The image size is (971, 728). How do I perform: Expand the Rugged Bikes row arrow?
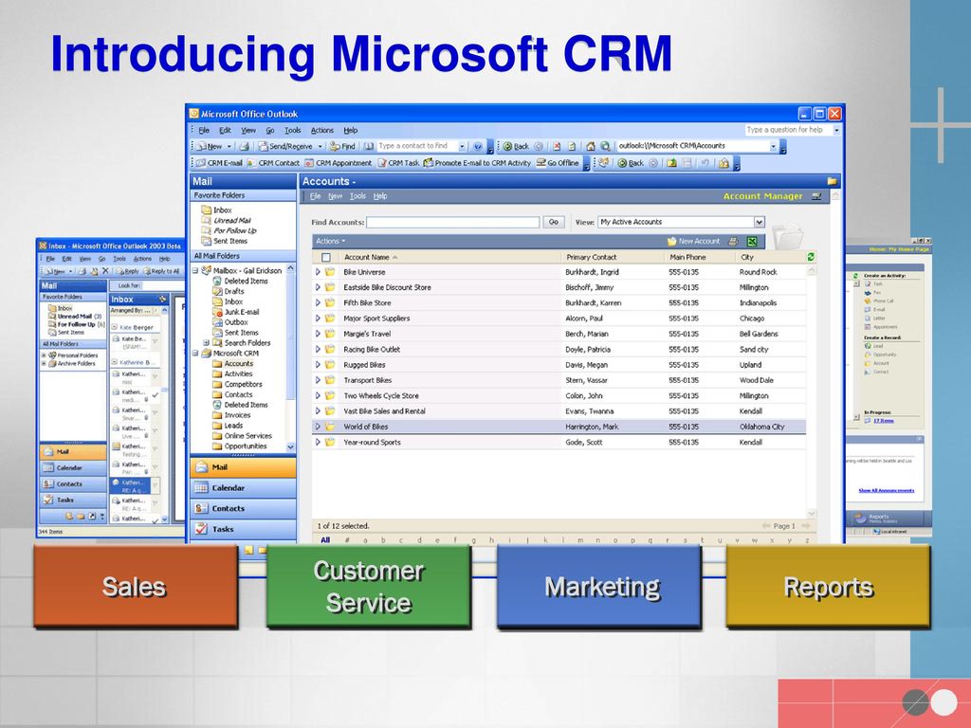point(318,365)
